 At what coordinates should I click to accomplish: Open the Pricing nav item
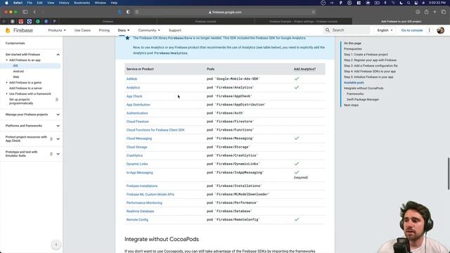(x=104, y=30)
